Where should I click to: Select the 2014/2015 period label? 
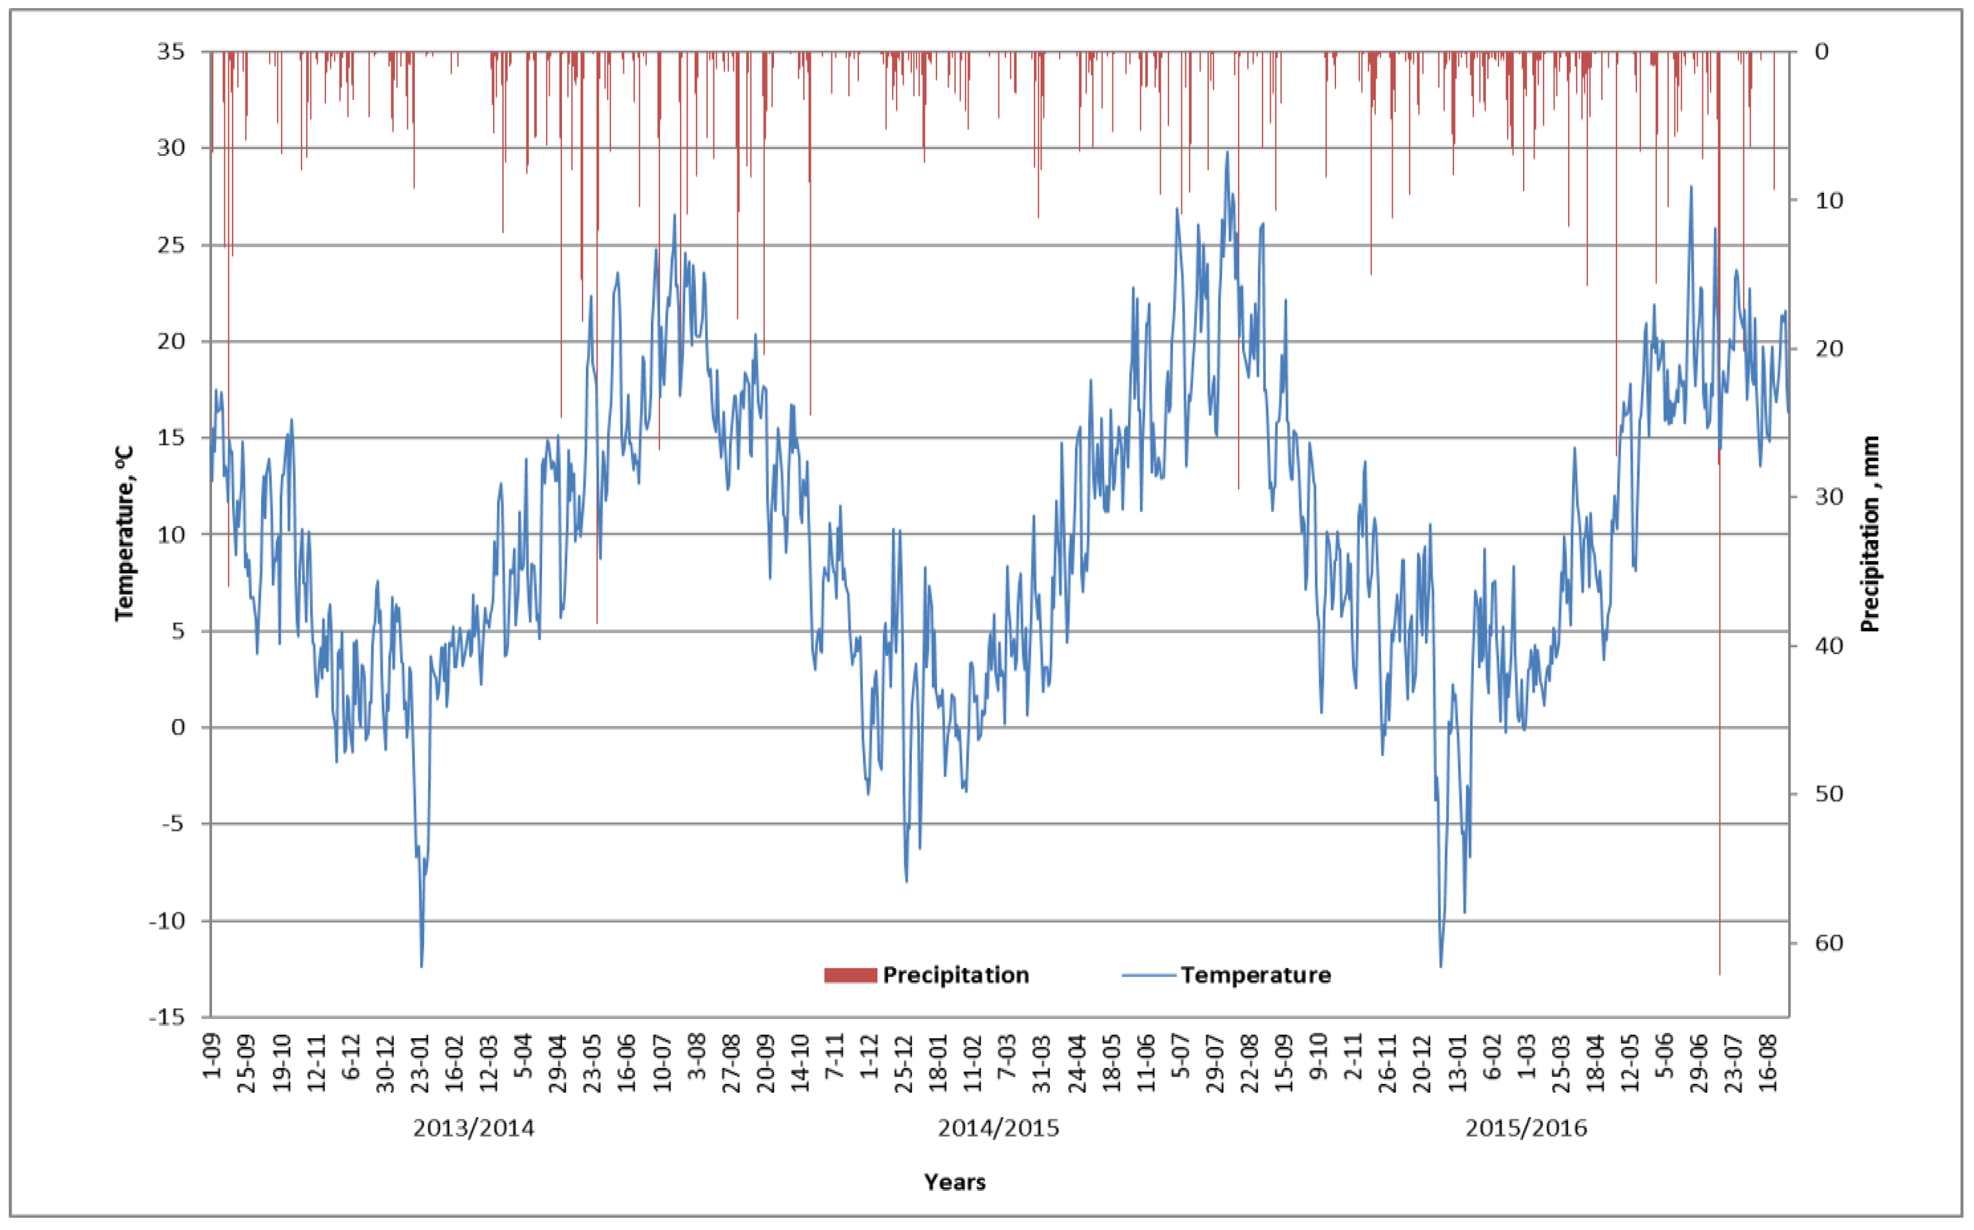coord(998,1128)
